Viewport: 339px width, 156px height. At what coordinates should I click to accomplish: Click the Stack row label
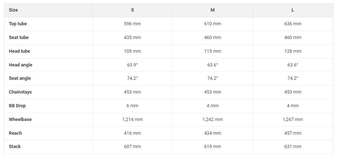click(x=15, y=147)
